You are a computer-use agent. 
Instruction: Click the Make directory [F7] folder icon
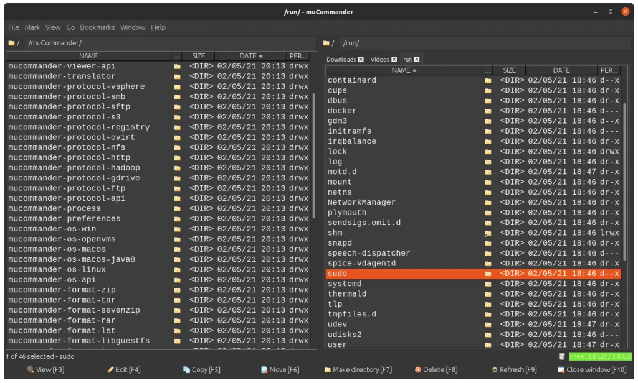[328, 370]
